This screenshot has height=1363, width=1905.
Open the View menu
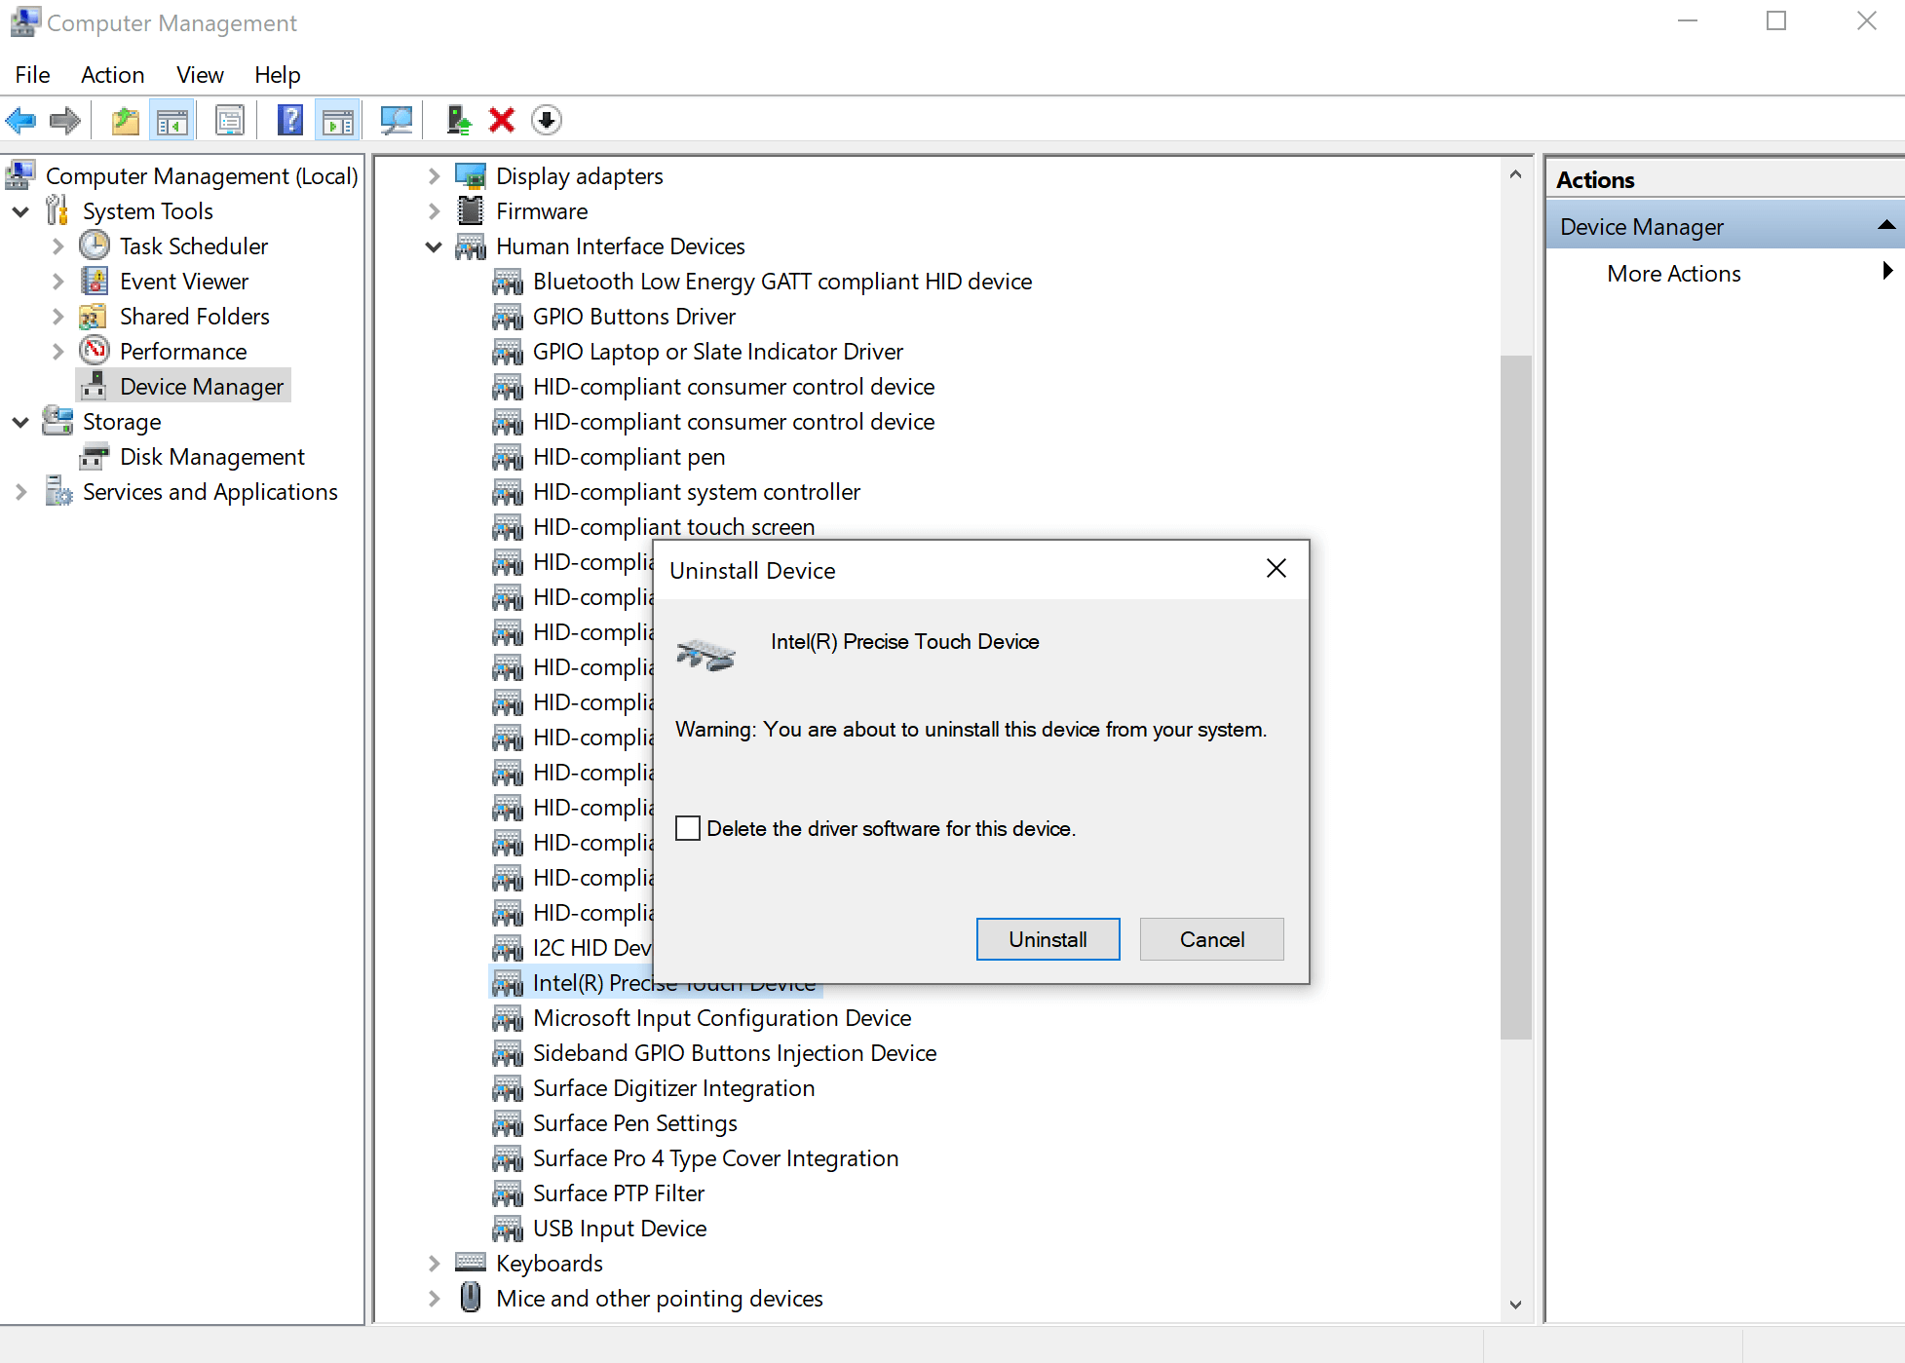click(x=200, y=75)
